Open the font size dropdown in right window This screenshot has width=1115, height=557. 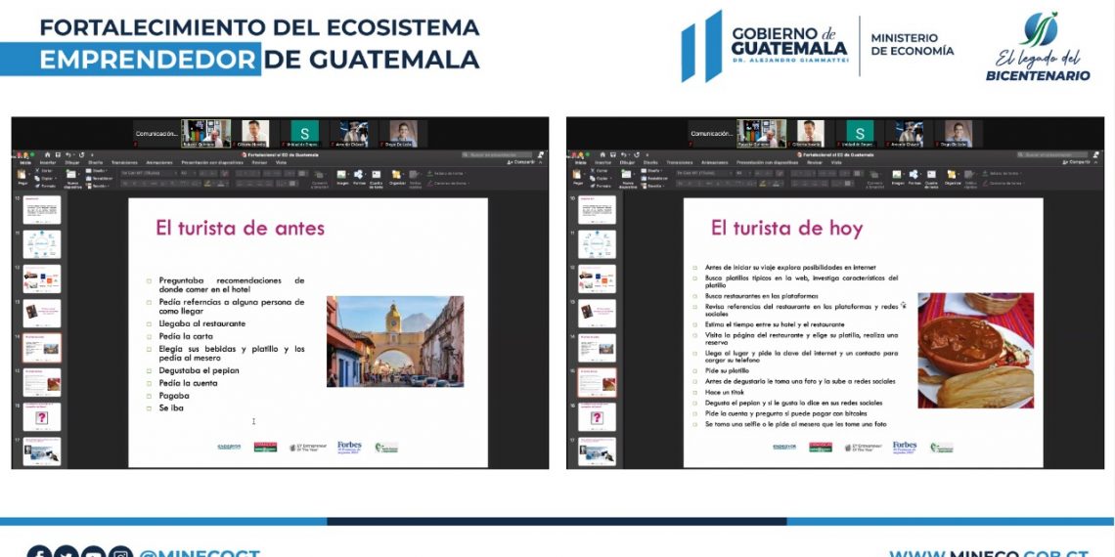(x=739, y=172)
